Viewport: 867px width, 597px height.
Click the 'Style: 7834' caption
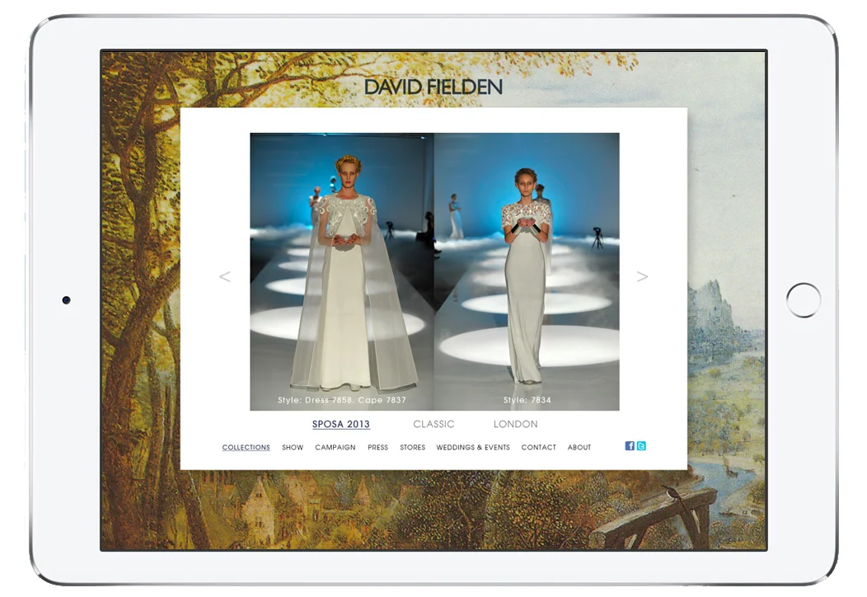527,399
